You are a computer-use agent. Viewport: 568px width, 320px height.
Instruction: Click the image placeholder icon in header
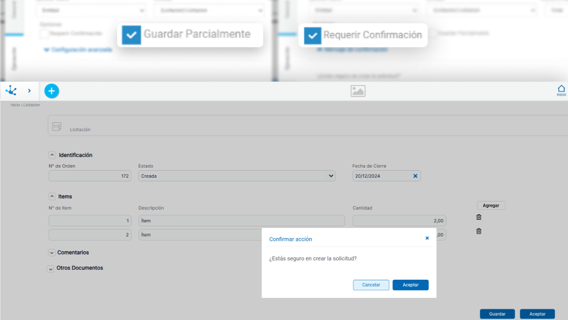358,91
